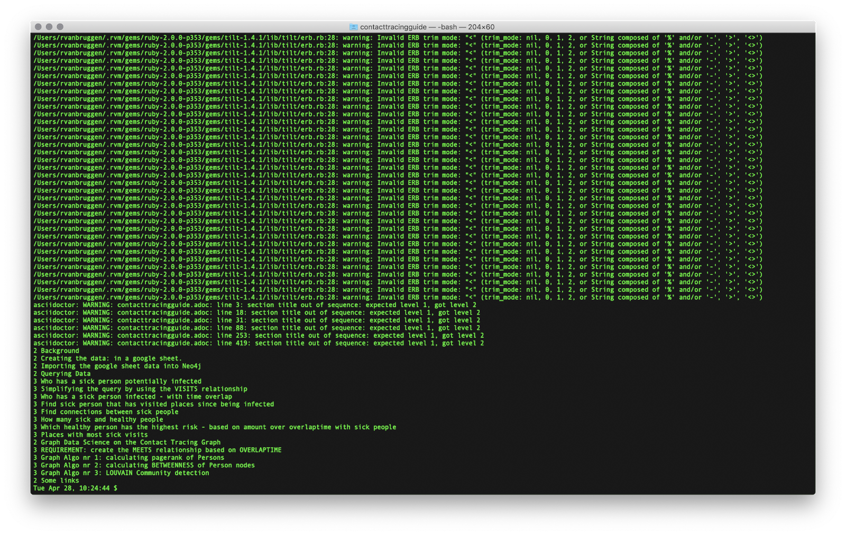846x535 pixels.
Task: Click the asciidoctor warning for 'line 419'
Action: tap(259, 343)
